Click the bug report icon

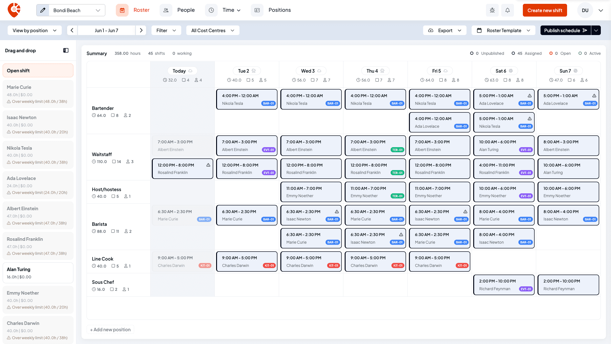[492, 10]
